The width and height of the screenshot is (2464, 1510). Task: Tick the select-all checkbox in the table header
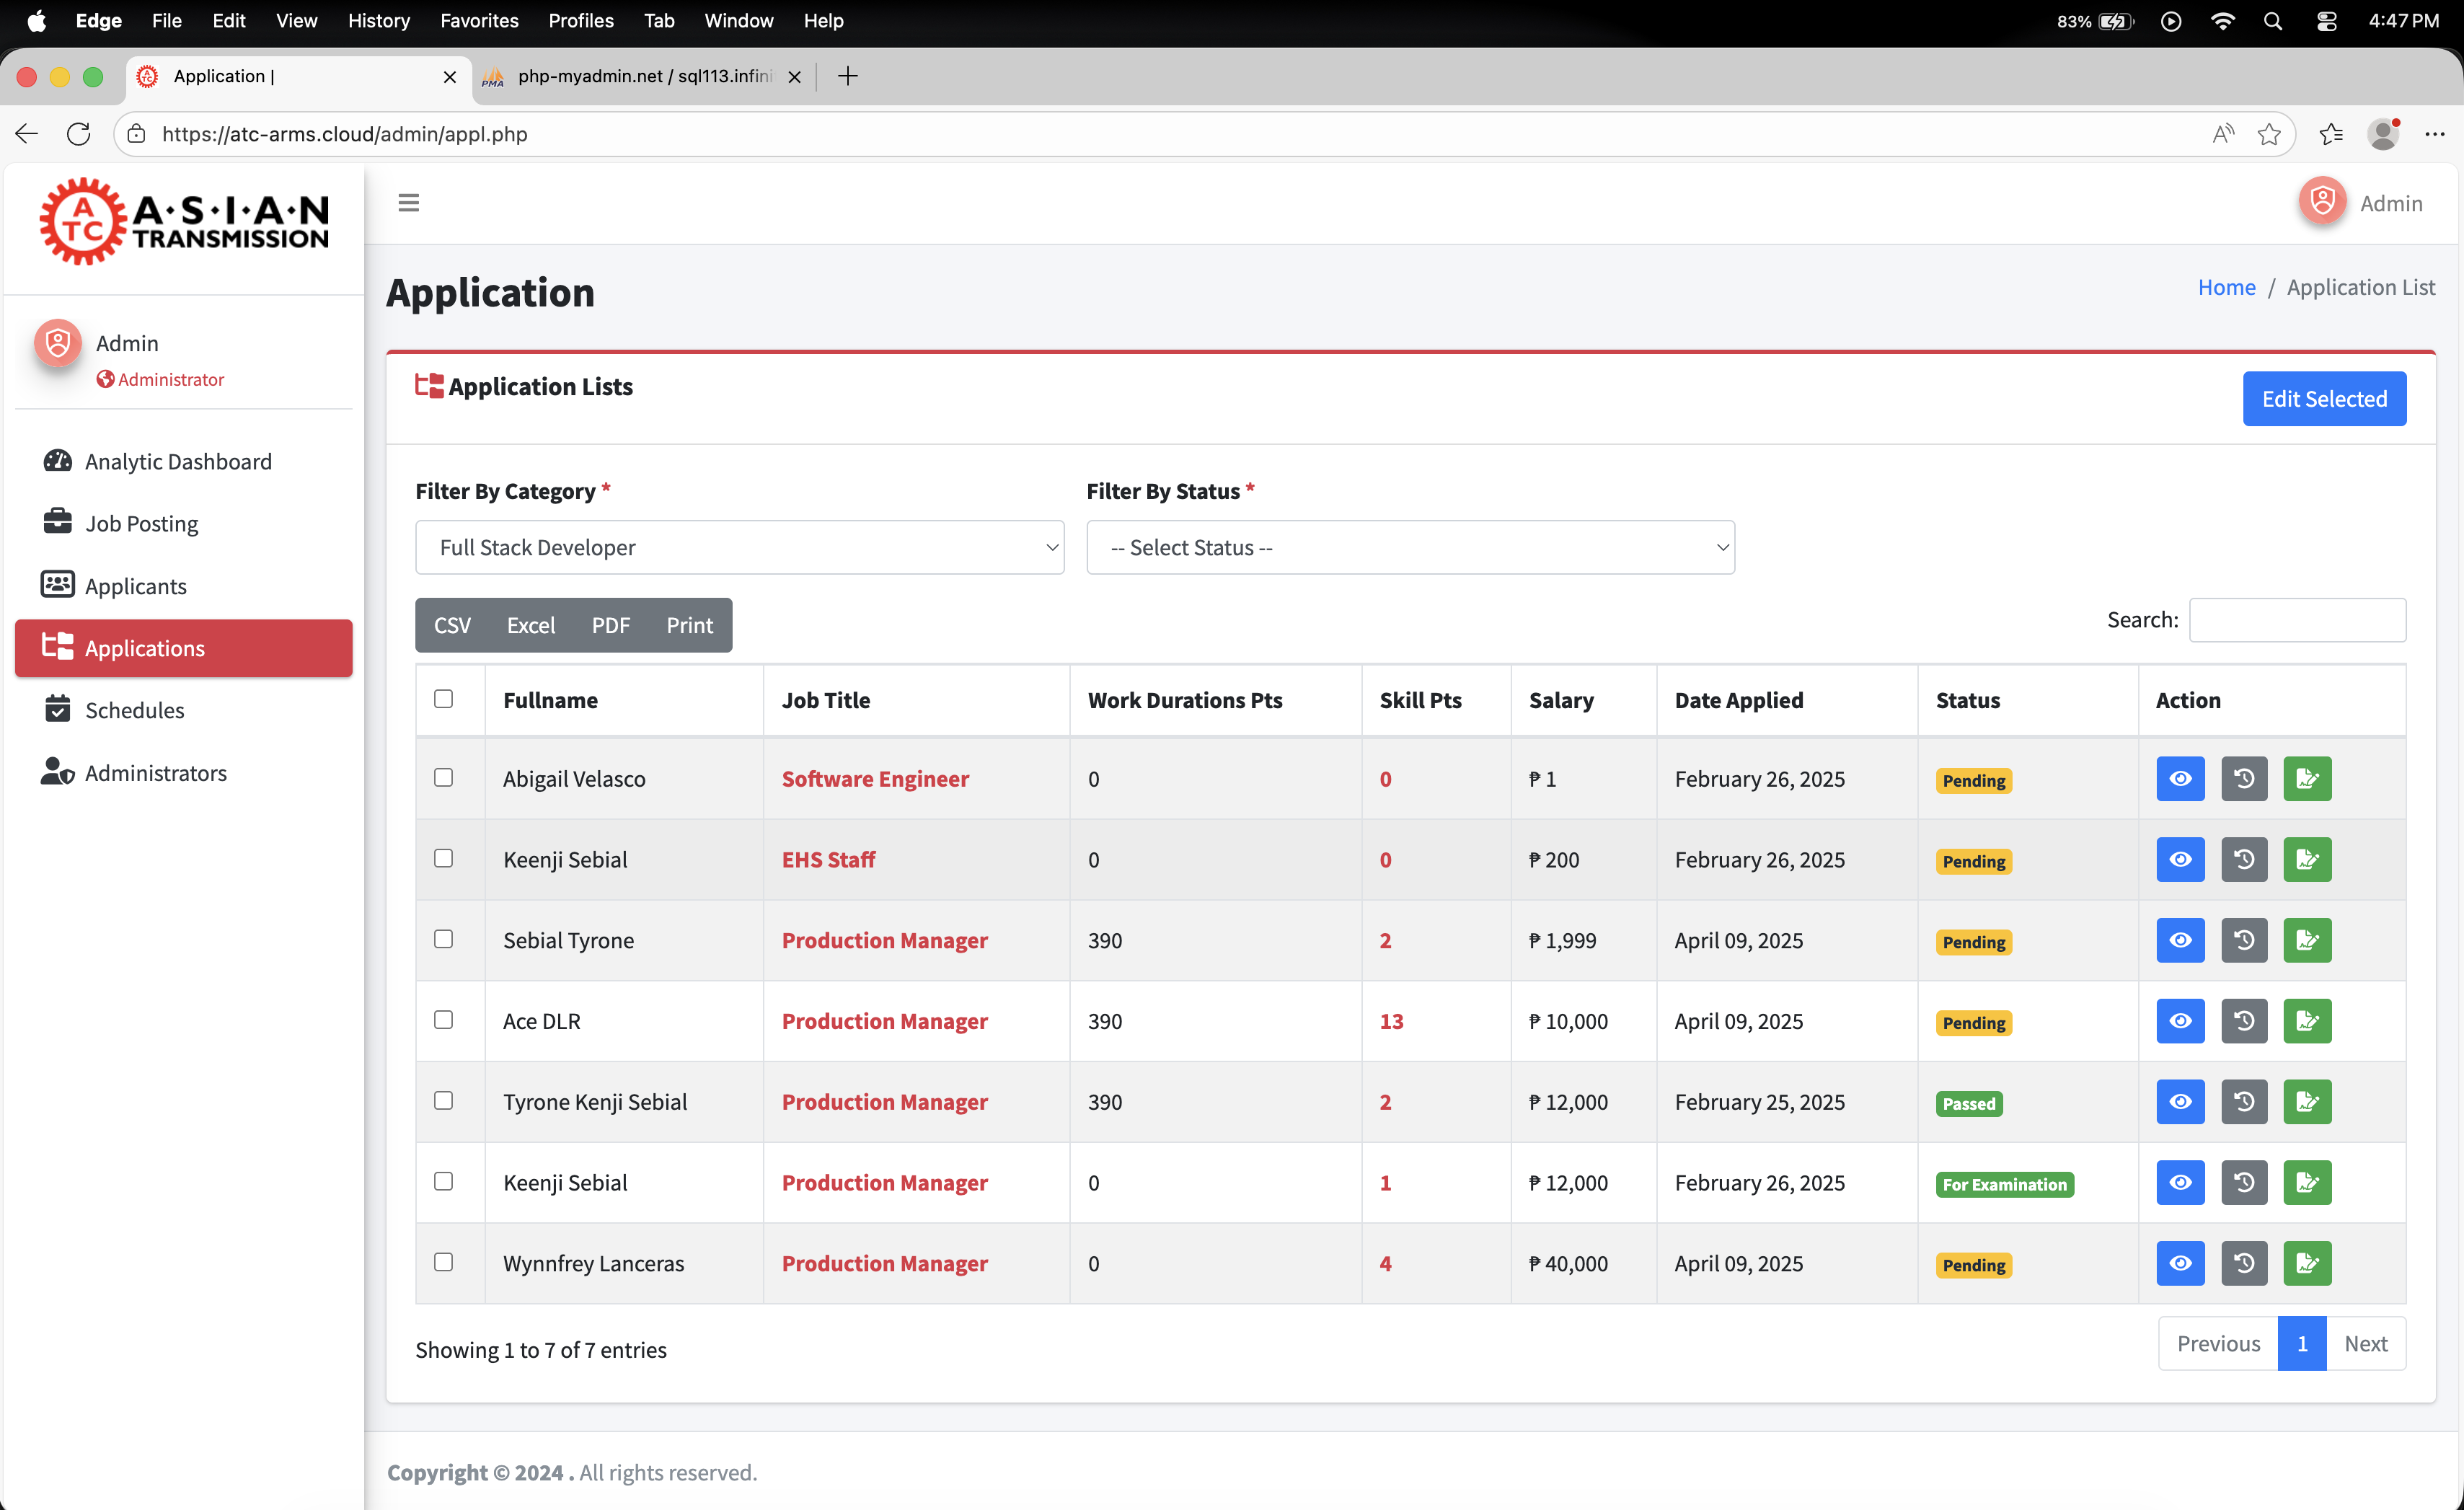point(443,699)
